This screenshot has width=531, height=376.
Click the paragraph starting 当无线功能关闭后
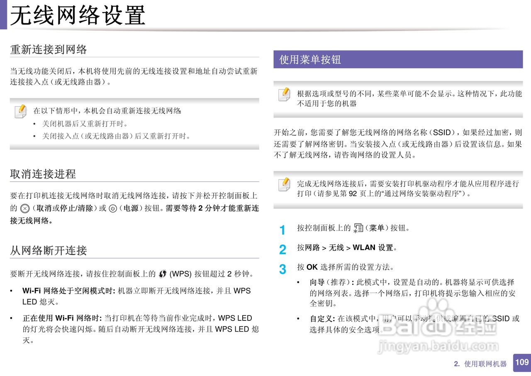click(134, 76)
